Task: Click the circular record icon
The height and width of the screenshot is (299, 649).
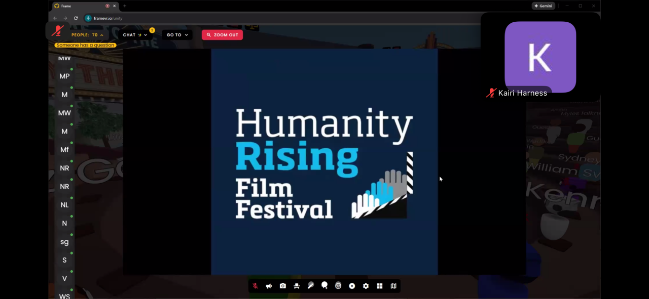Action: (352, 286)
